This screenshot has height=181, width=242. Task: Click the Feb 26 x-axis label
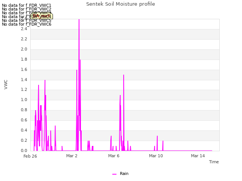point(30,156)
